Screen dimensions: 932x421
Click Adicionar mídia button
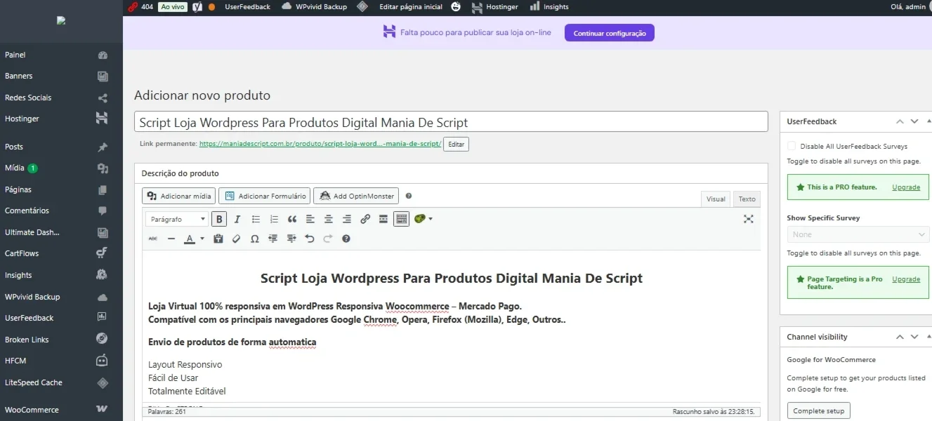click(x=178, y=196)
